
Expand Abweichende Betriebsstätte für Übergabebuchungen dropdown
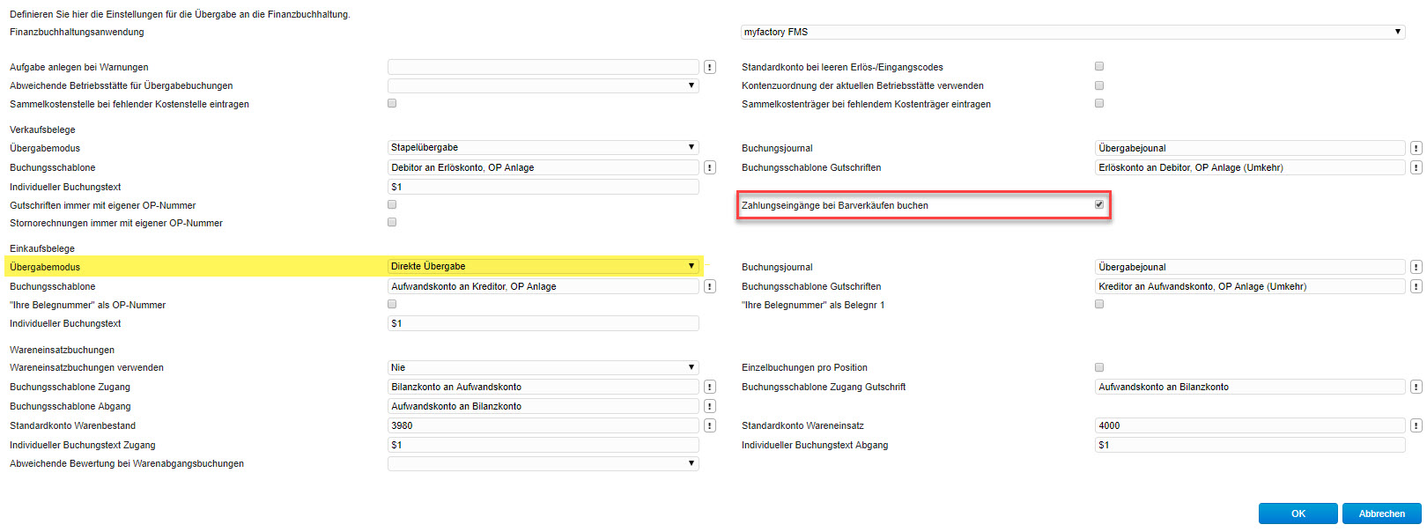pos(543,85)
